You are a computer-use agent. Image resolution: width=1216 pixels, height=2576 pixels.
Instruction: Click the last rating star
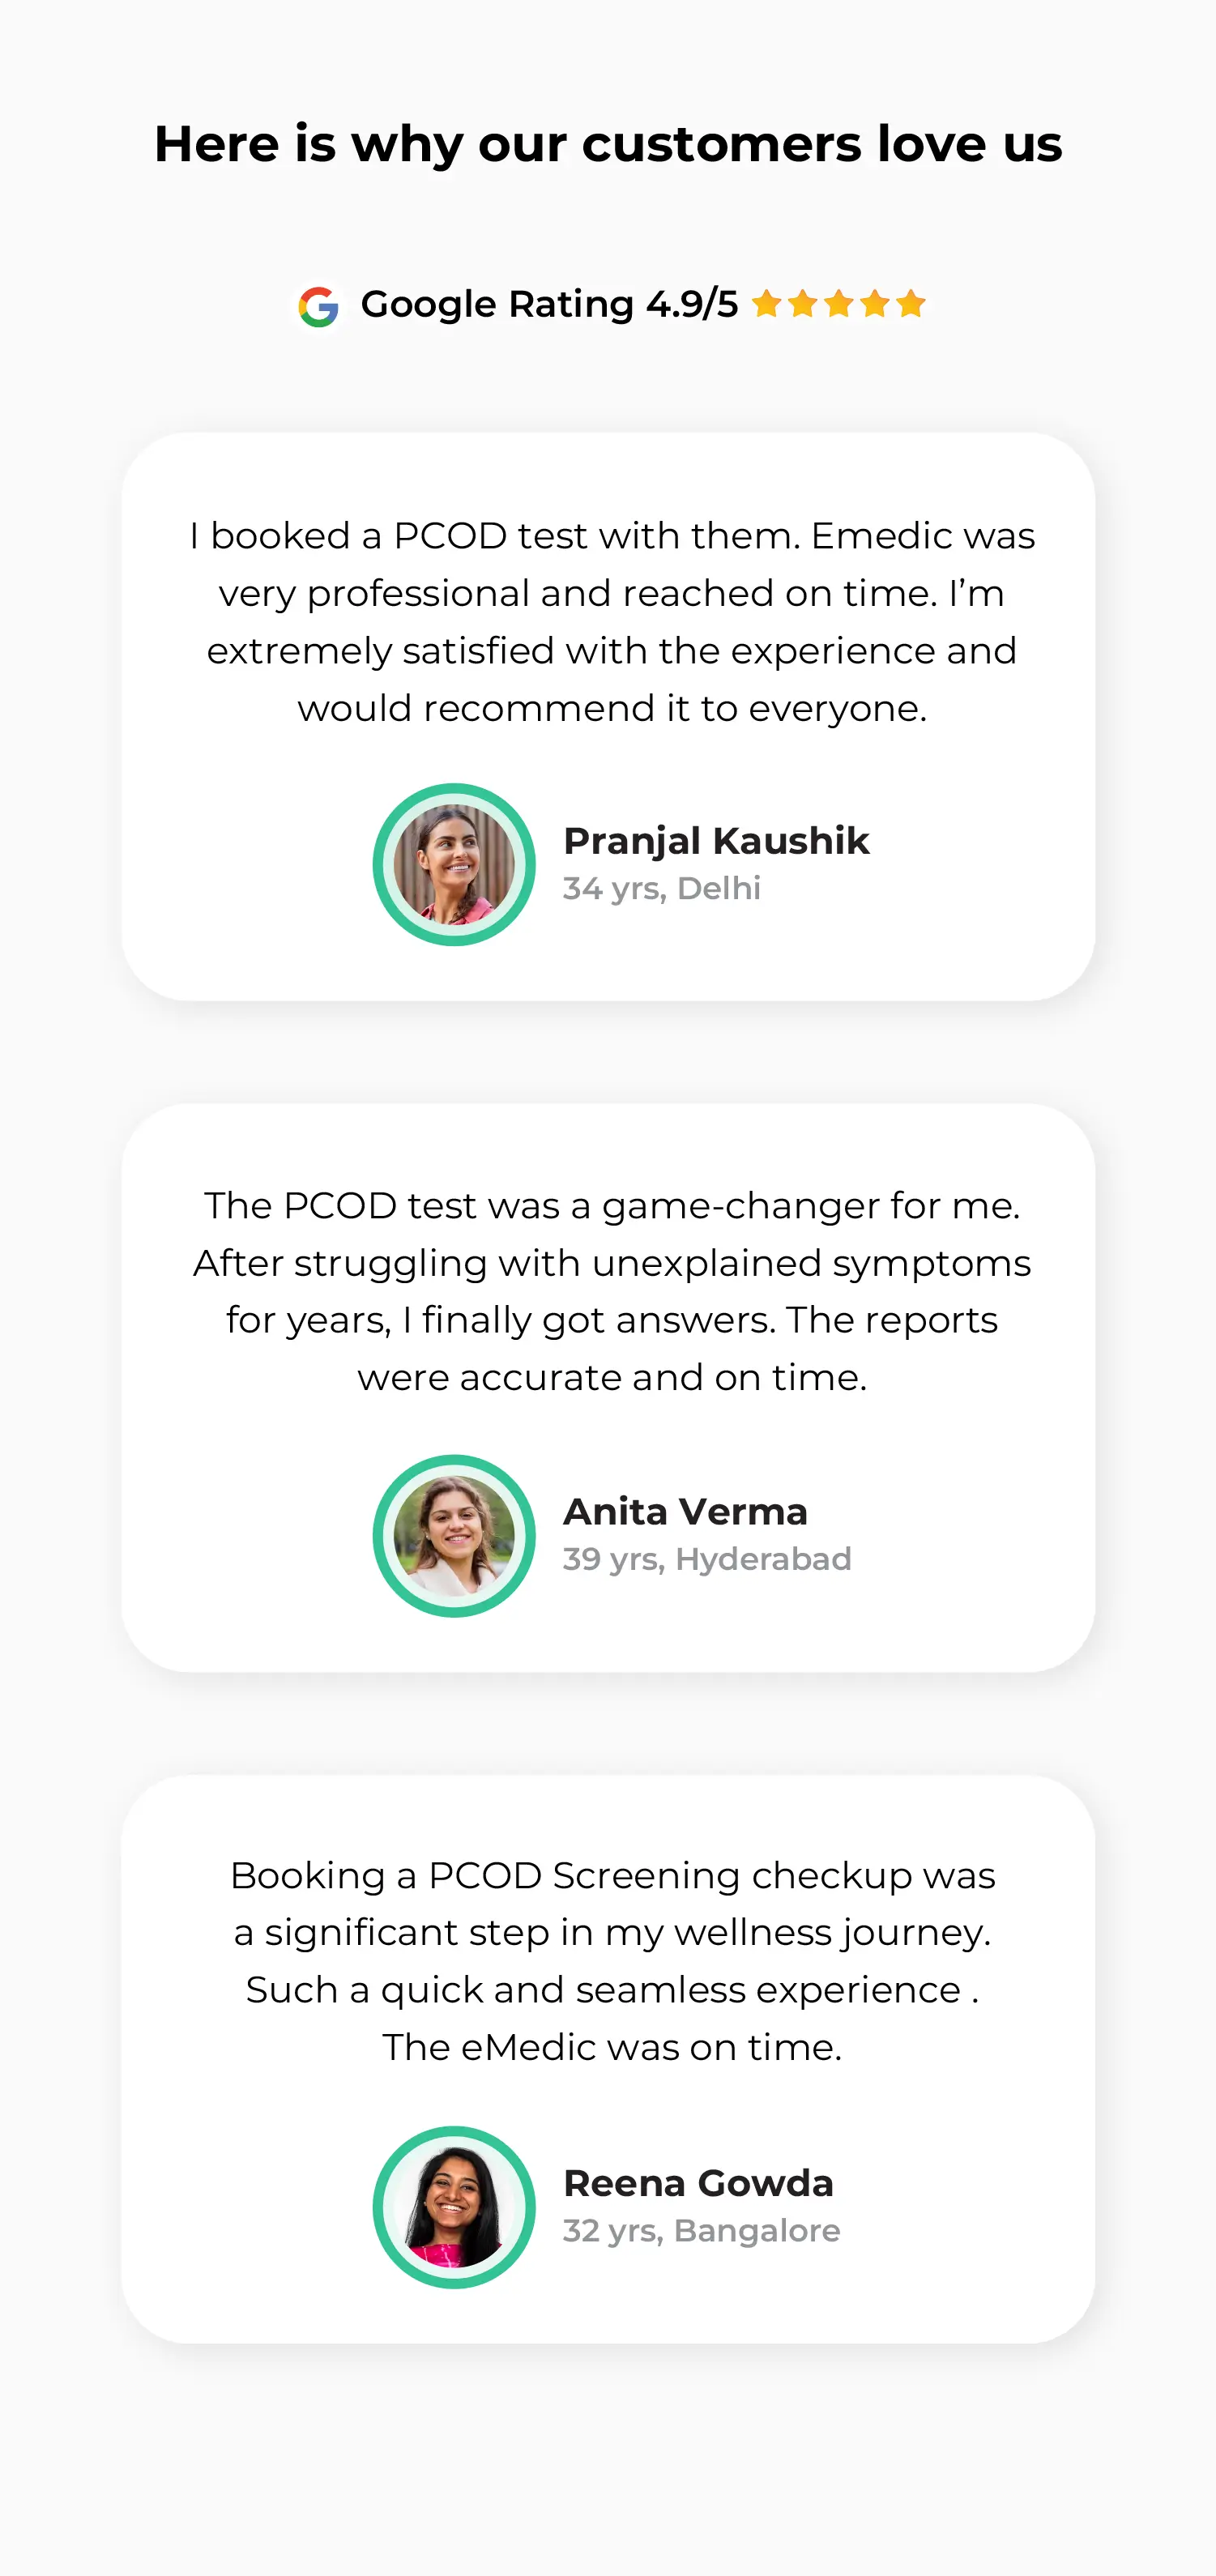(x=911, y=303)
